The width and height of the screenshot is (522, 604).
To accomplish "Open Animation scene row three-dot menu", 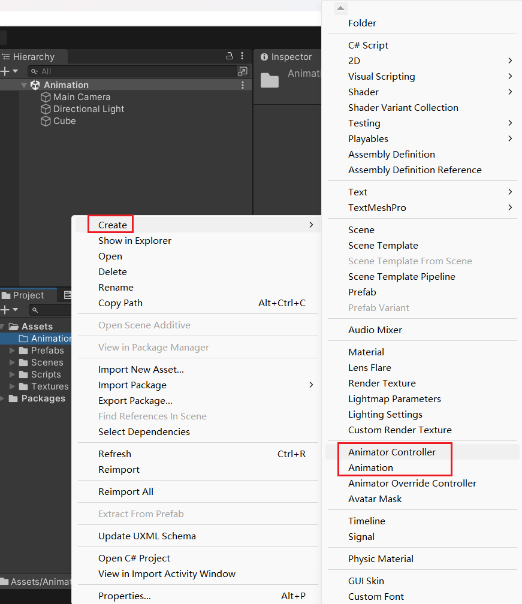I will point(242,85).
